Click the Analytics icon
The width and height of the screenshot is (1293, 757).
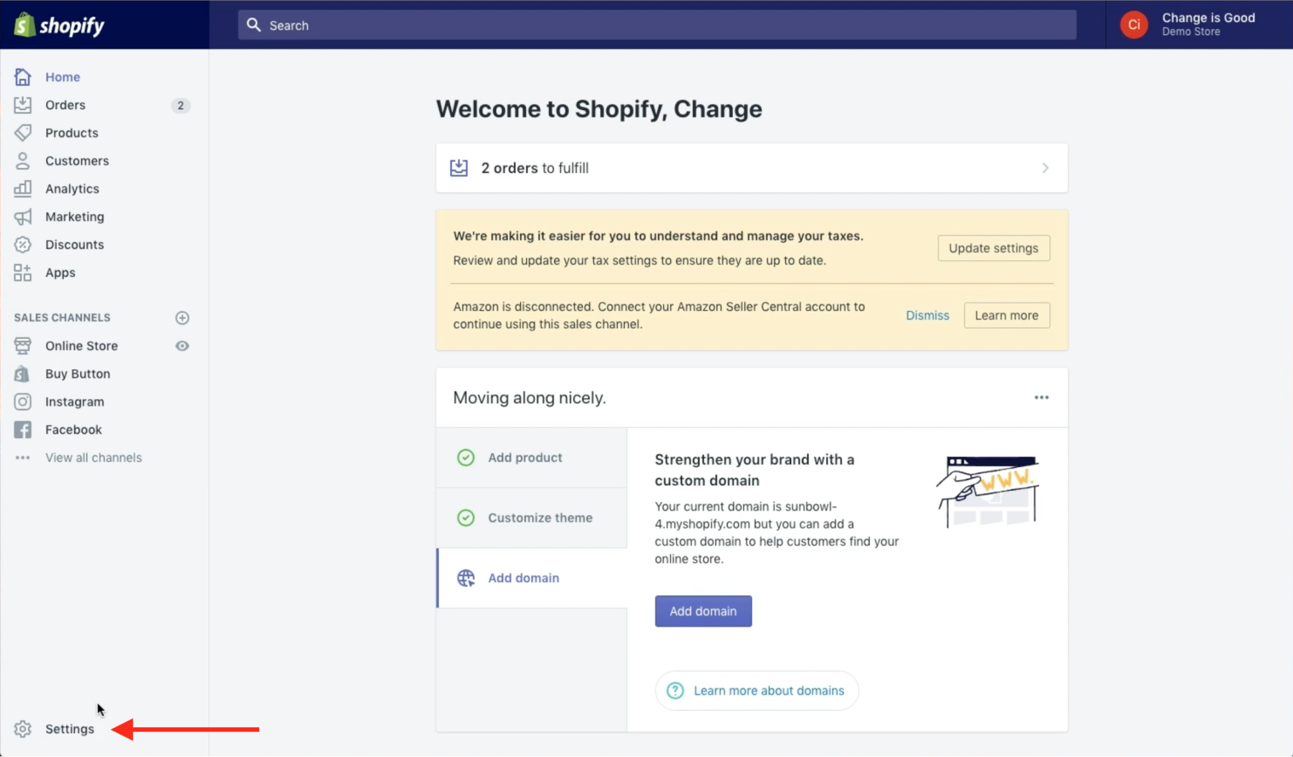(23, 188)
